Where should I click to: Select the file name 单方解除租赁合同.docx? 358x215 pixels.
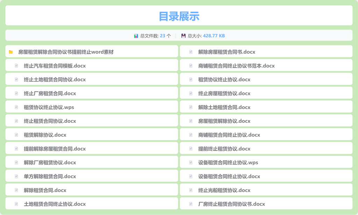click(50, 177)
